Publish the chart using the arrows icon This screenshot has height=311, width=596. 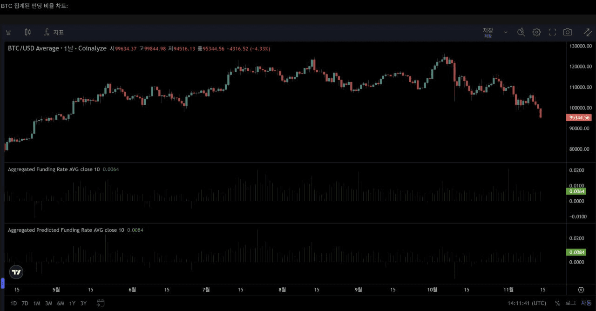[x=588, y=32]
